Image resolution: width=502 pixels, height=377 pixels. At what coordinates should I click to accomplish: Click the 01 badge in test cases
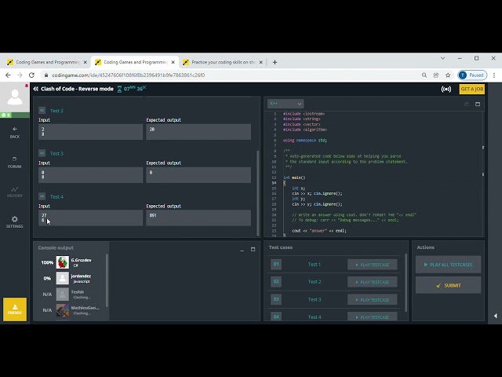276,264
